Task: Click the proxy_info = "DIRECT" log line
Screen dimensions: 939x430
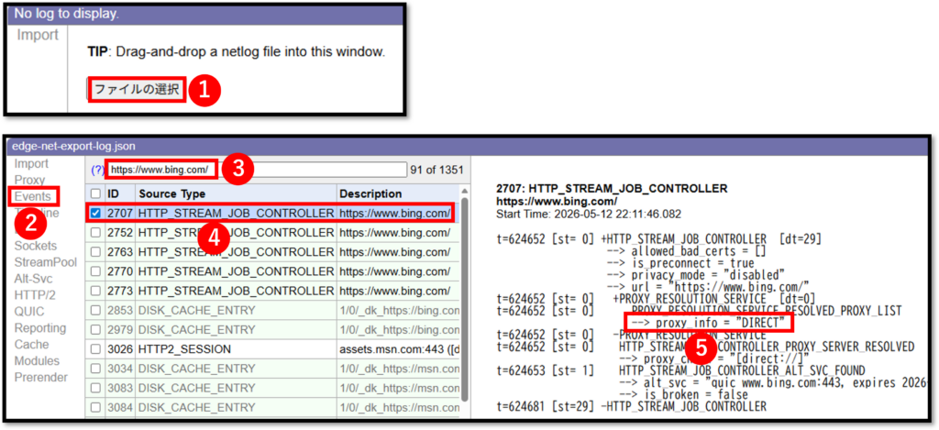Action: (709, 324)
